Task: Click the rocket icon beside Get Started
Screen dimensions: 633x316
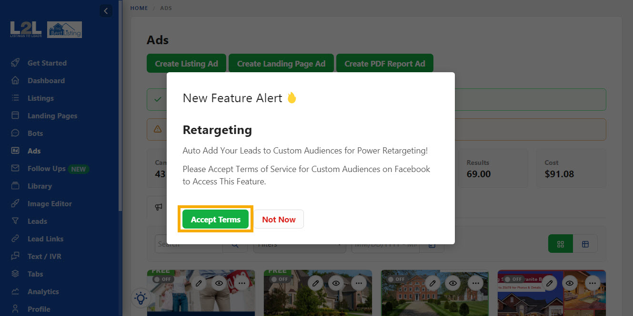Action: [x=15, y=63]
